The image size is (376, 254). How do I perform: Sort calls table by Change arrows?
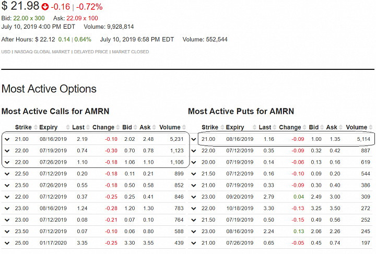click(118, 127)
